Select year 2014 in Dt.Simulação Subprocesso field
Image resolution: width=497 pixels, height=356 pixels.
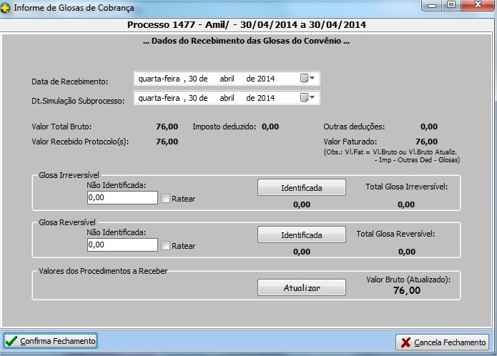265,97
